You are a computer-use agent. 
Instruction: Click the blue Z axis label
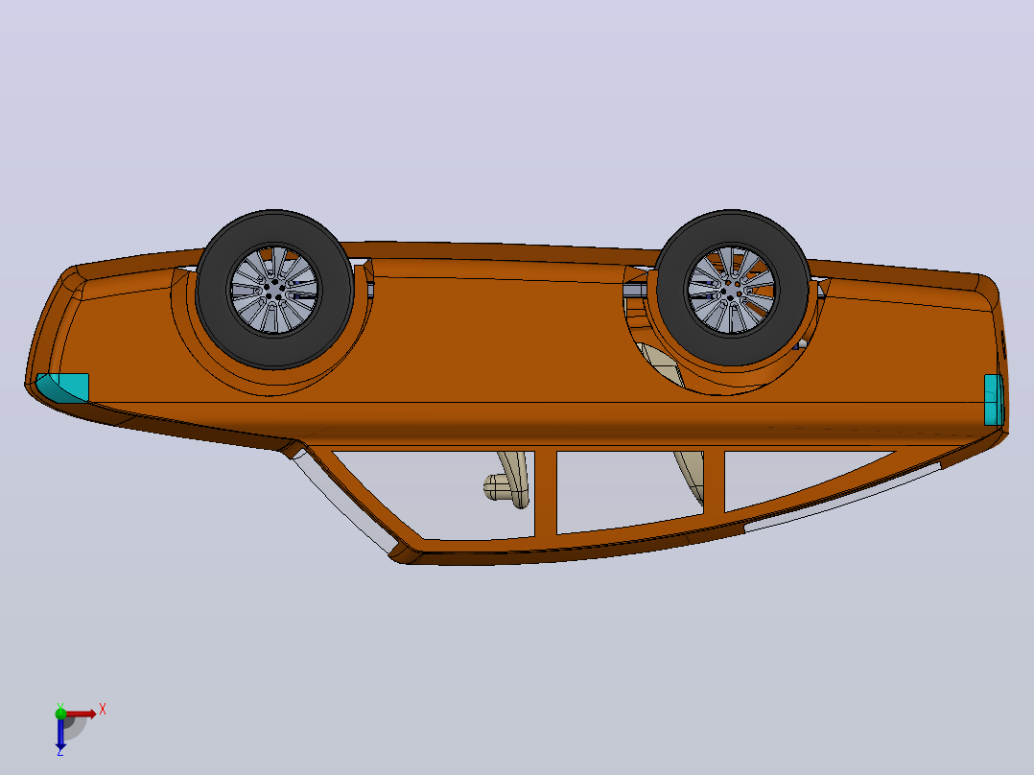pyautogui.click(x=60, y=751)
